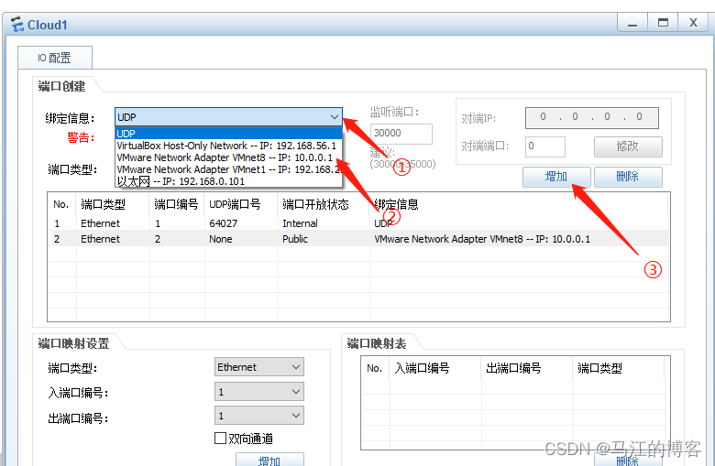Open the 出端口编号 dropdown
The height and width of the screenshot is (466, 715).
pos(259,416)
